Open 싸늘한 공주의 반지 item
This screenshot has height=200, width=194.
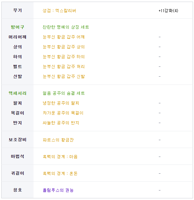(x=61, y=123)
